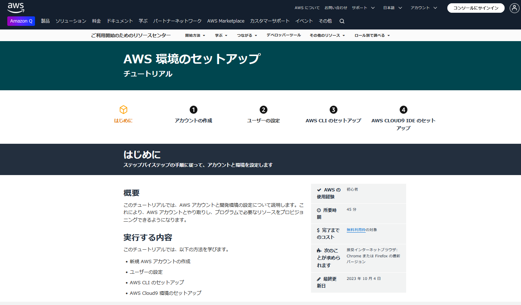Click puzzle icon beside 次のことが求められます
Viewport: 521px width, 305px height.
[319, 250]
